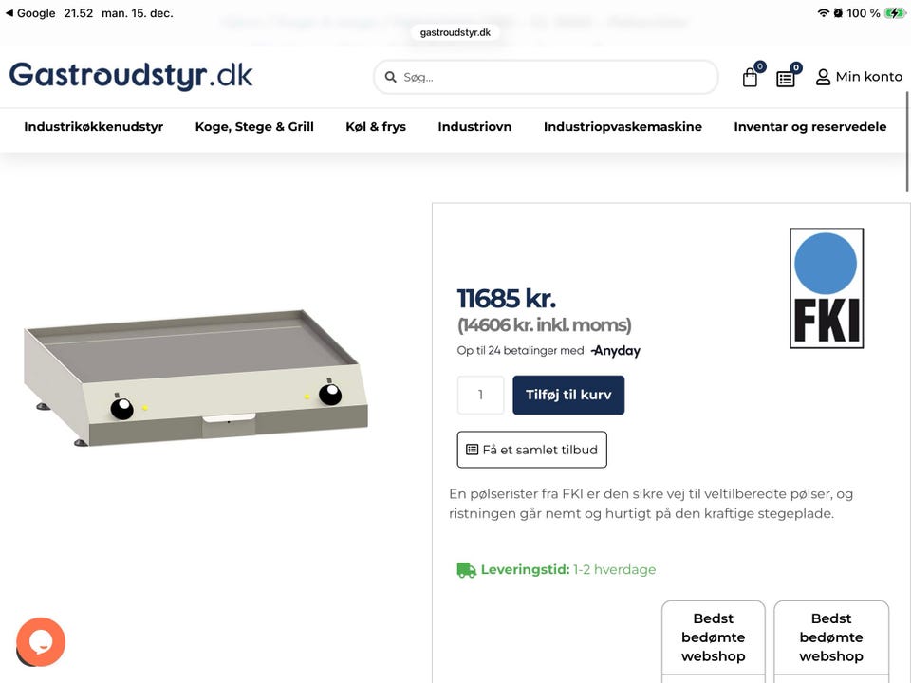Image resolution: width=911 pixels, height=683 pixels.
Task: Open the orange chat bubble widget
Action: (41, 642)
